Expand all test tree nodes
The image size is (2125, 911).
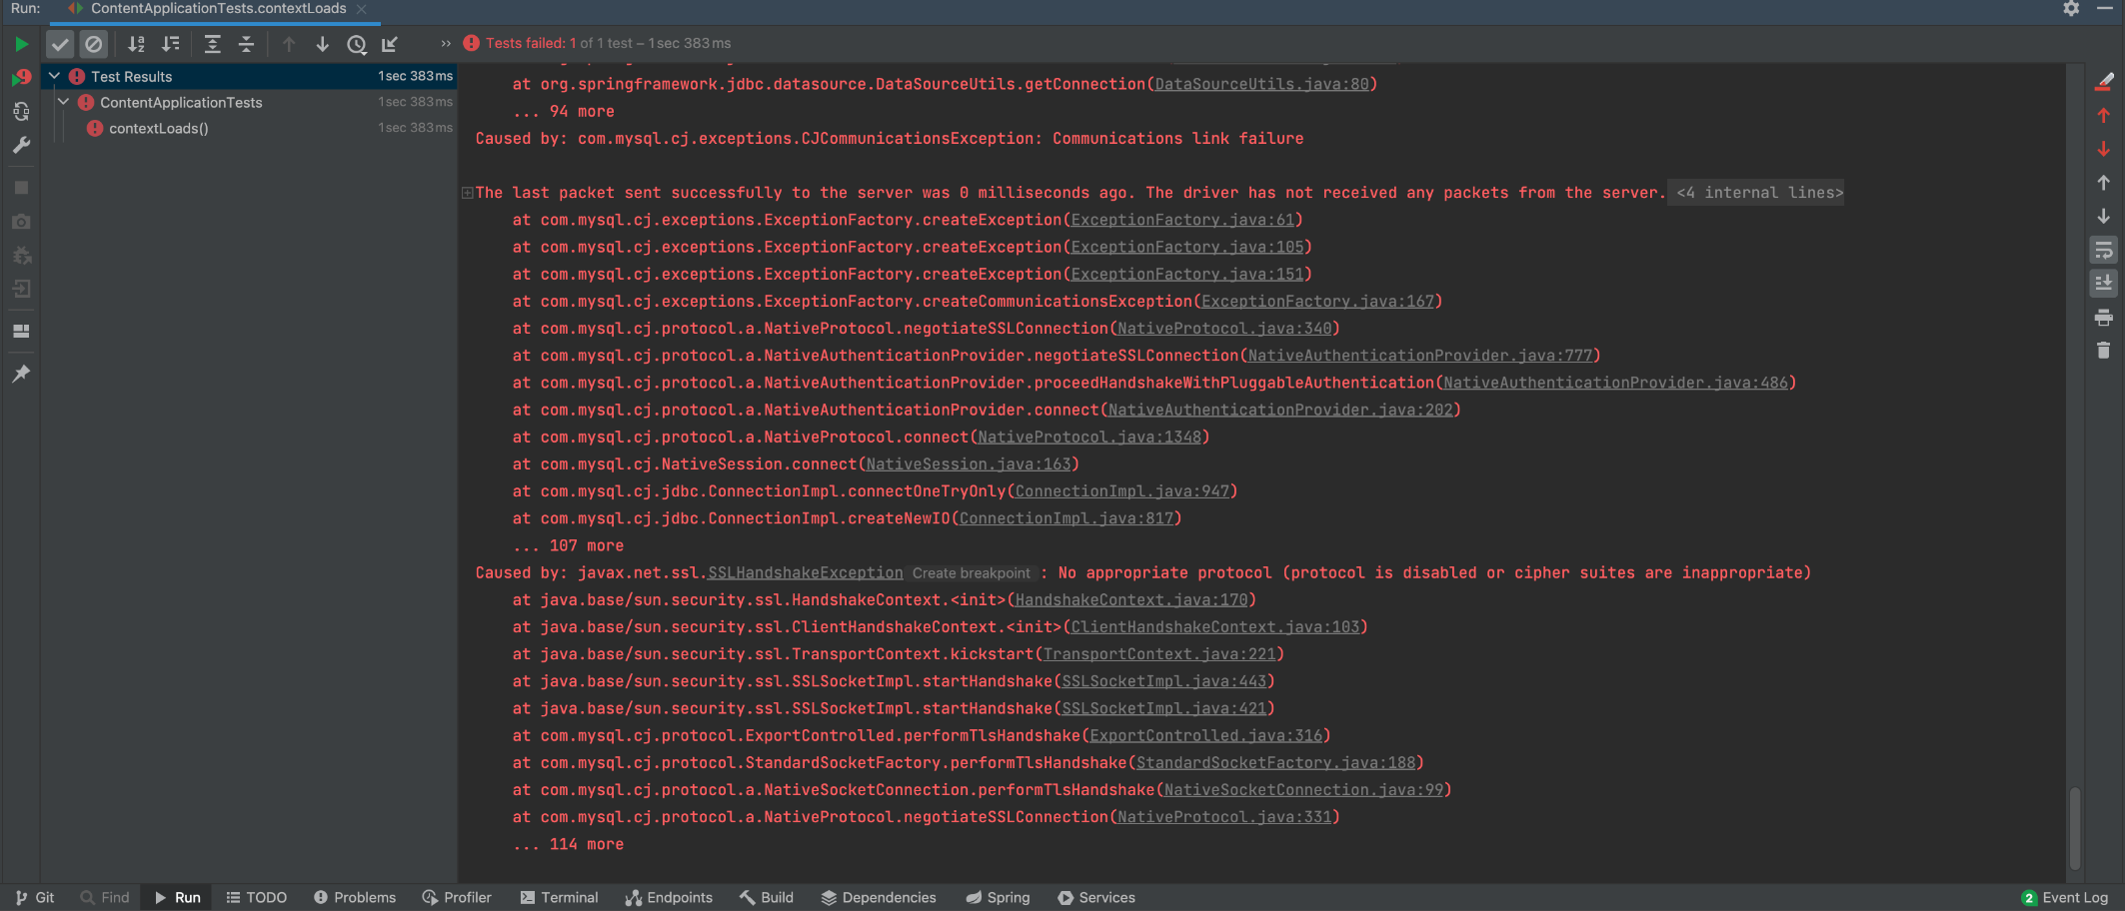tap(212, 44)
